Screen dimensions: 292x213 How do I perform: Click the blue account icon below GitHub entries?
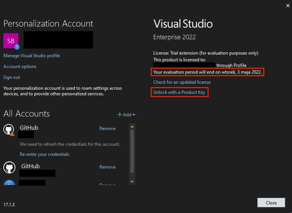tap(9, 183)
